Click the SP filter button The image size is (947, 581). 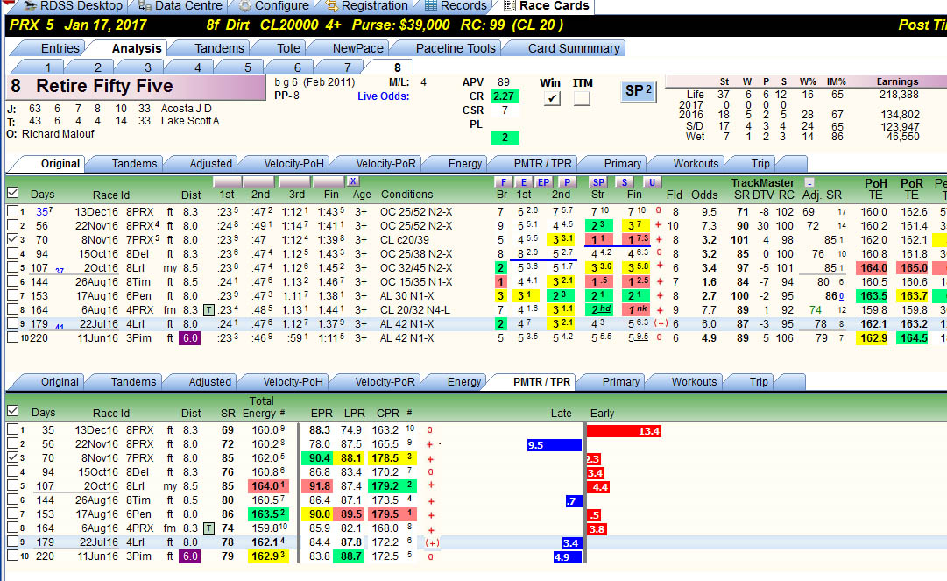598,181
